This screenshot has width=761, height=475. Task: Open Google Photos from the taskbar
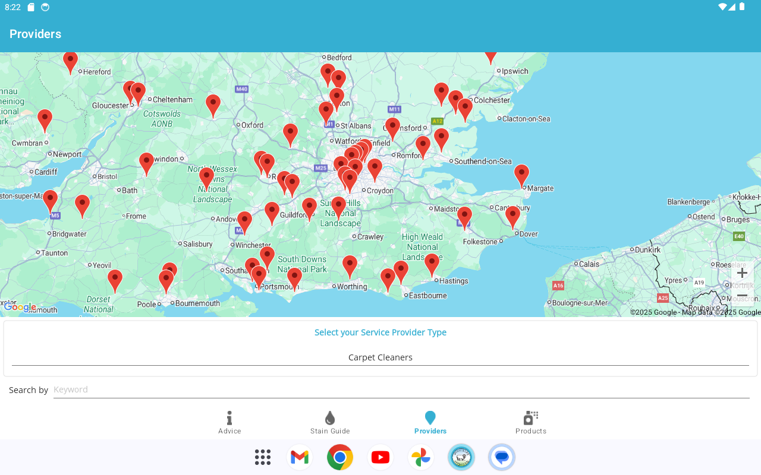tap(421, 457)
